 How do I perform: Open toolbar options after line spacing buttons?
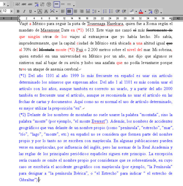point(74,5)
